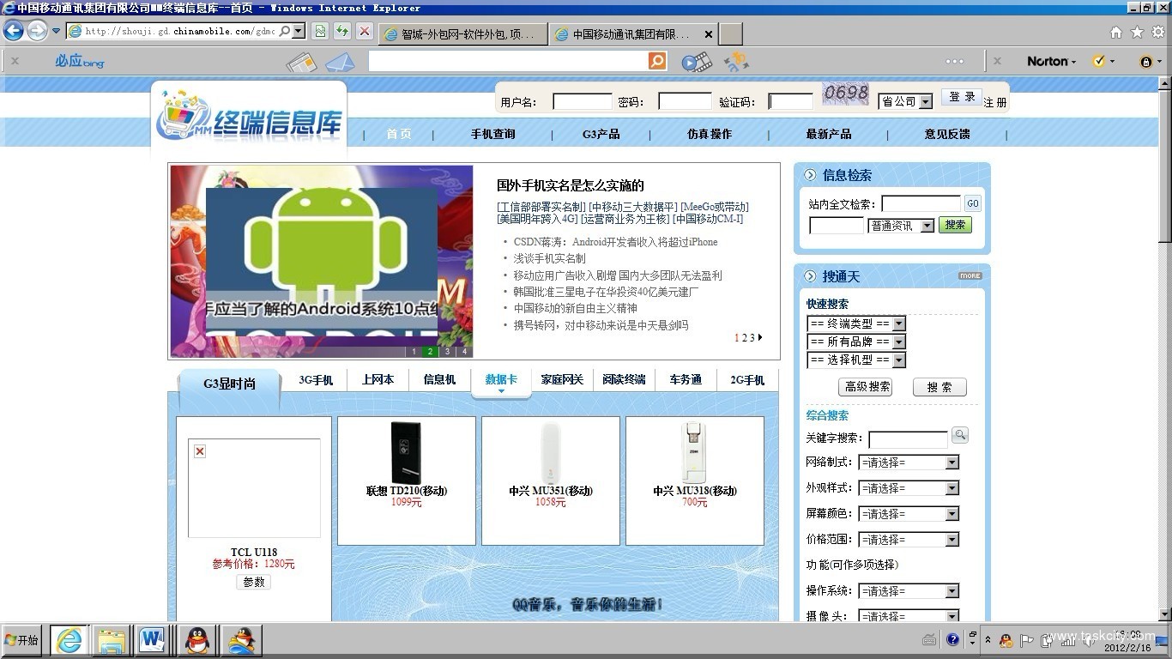Screen dimensions: 1172x659
Task: Click the green 搜索 button in 信息检索
Action: [955, 225]
